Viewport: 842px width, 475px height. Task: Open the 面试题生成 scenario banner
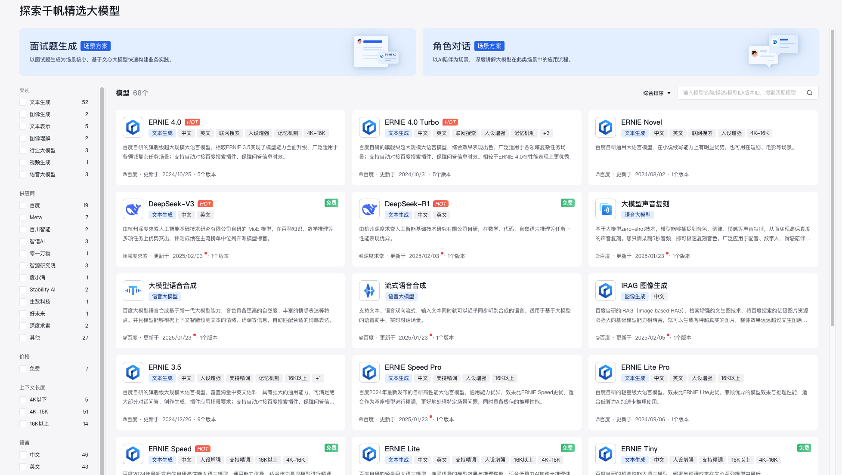(217, 52)
